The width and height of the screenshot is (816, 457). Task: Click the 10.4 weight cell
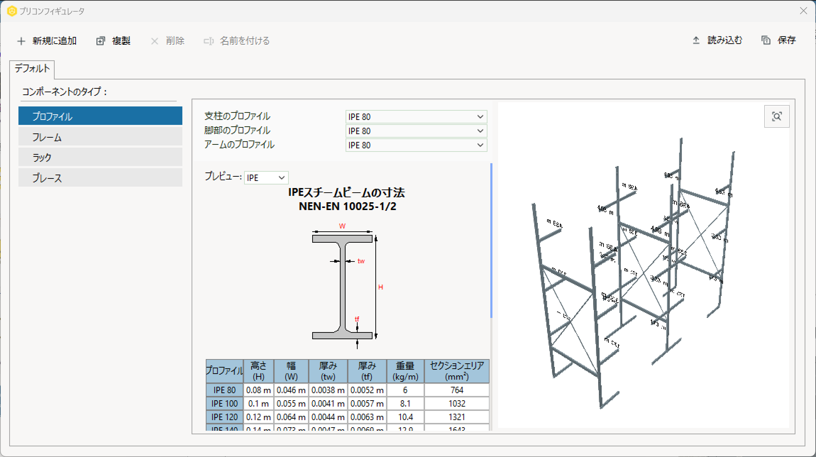click(405, 417)
